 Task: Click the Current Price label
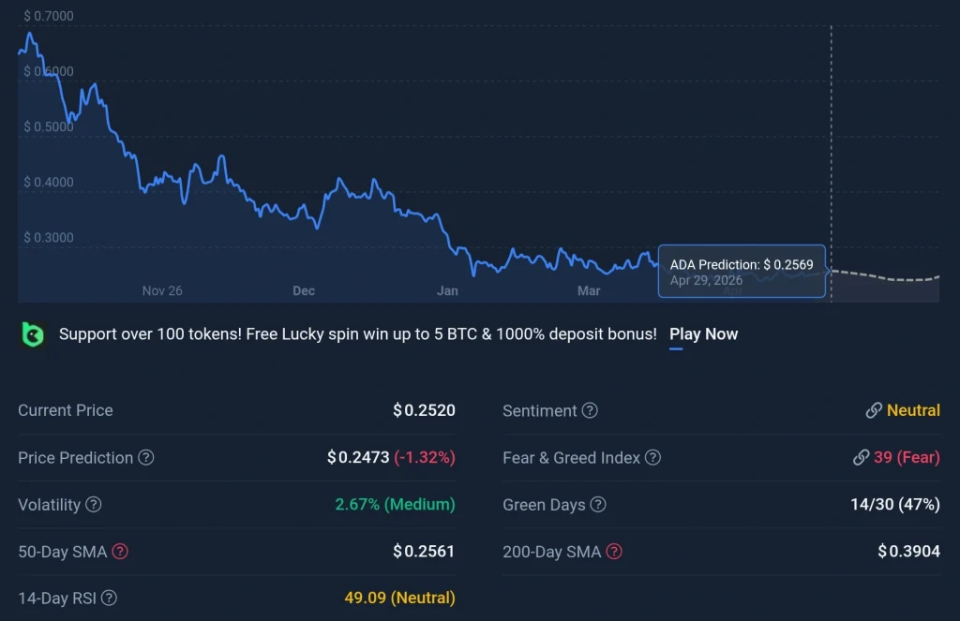point(66,410)
